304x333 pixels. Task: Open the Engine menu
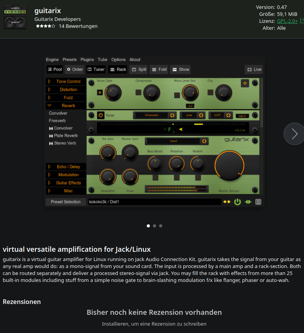click(x=52, y=60)
